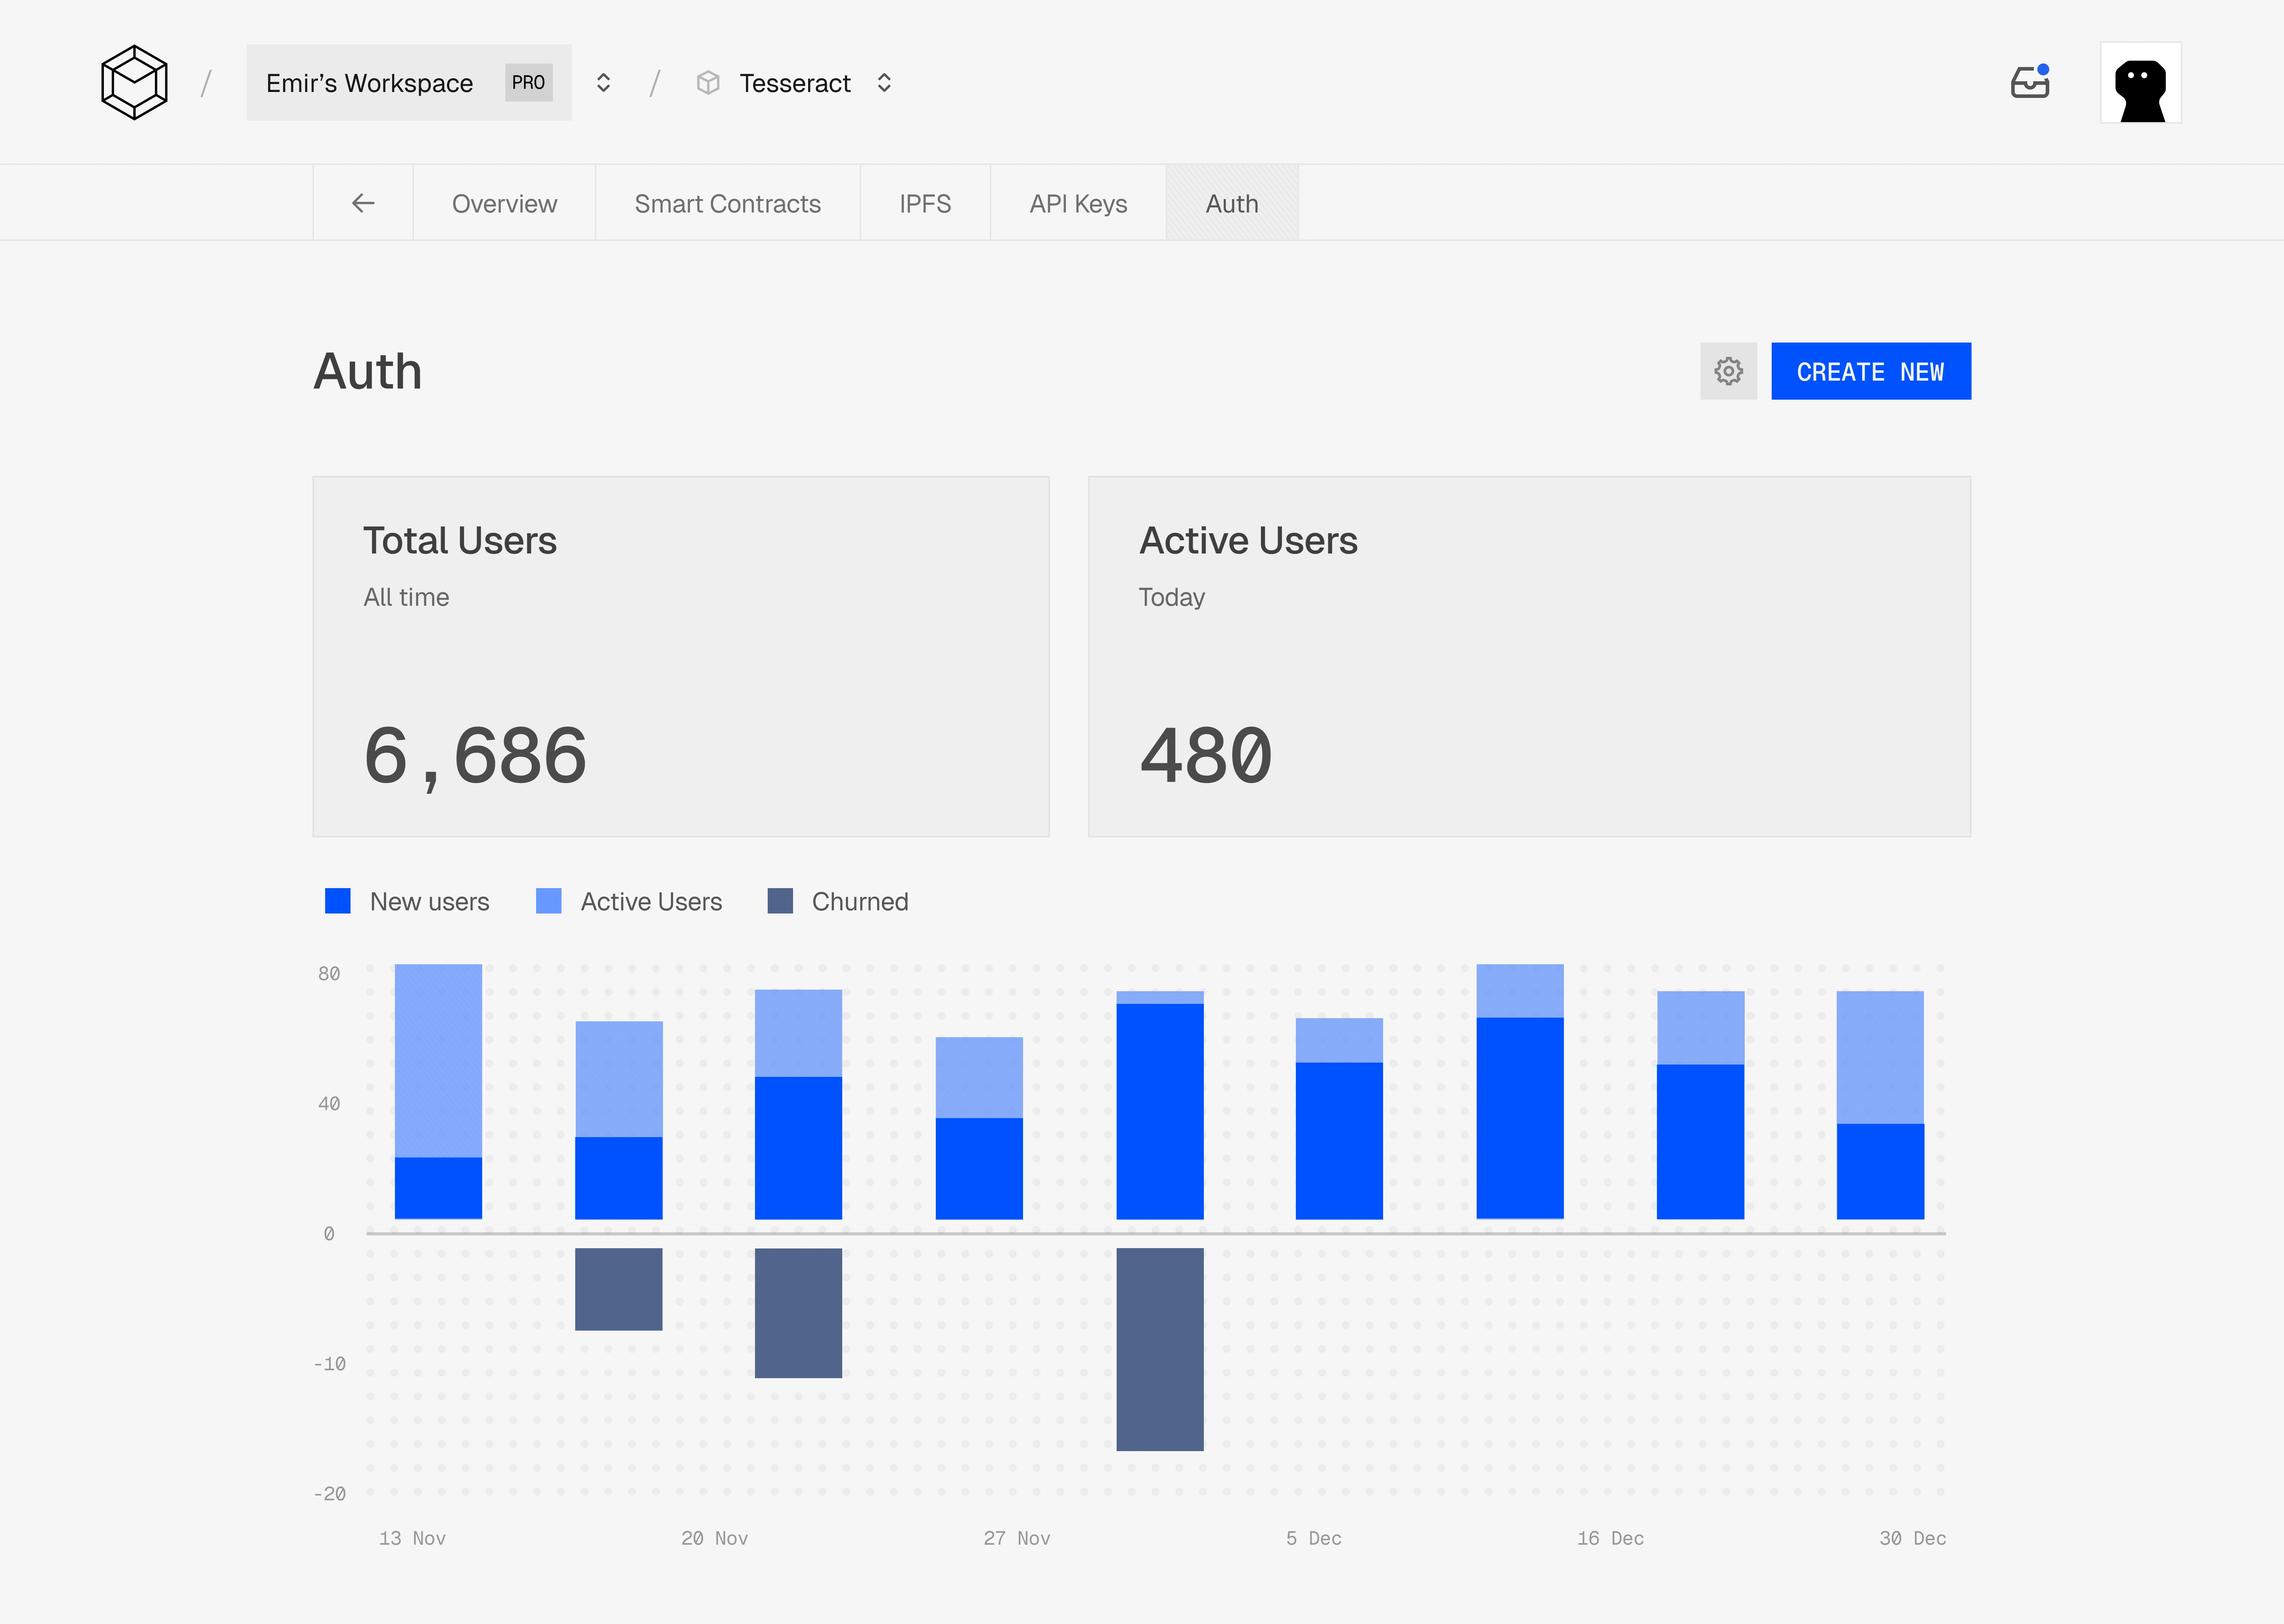Click the back arrow icon
The height and width of the screenshot is (1624, 2284).
click(363, 203)
